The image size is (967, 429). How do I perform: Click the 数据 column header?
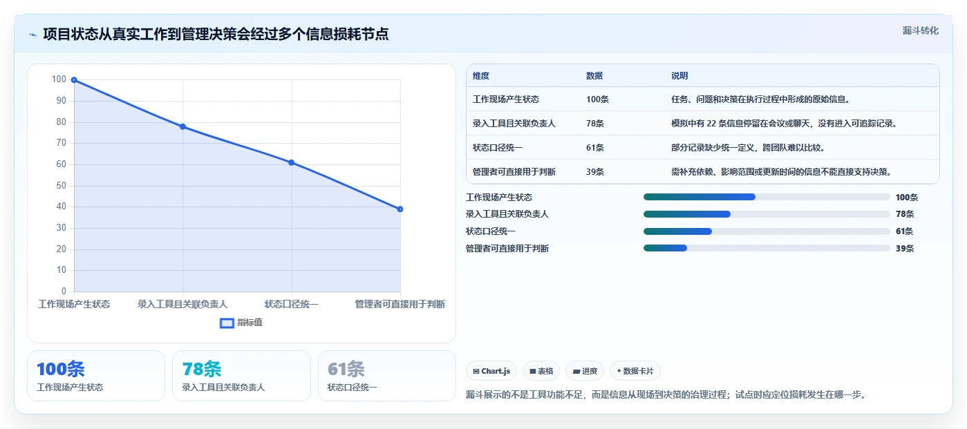tap(594, 76)
